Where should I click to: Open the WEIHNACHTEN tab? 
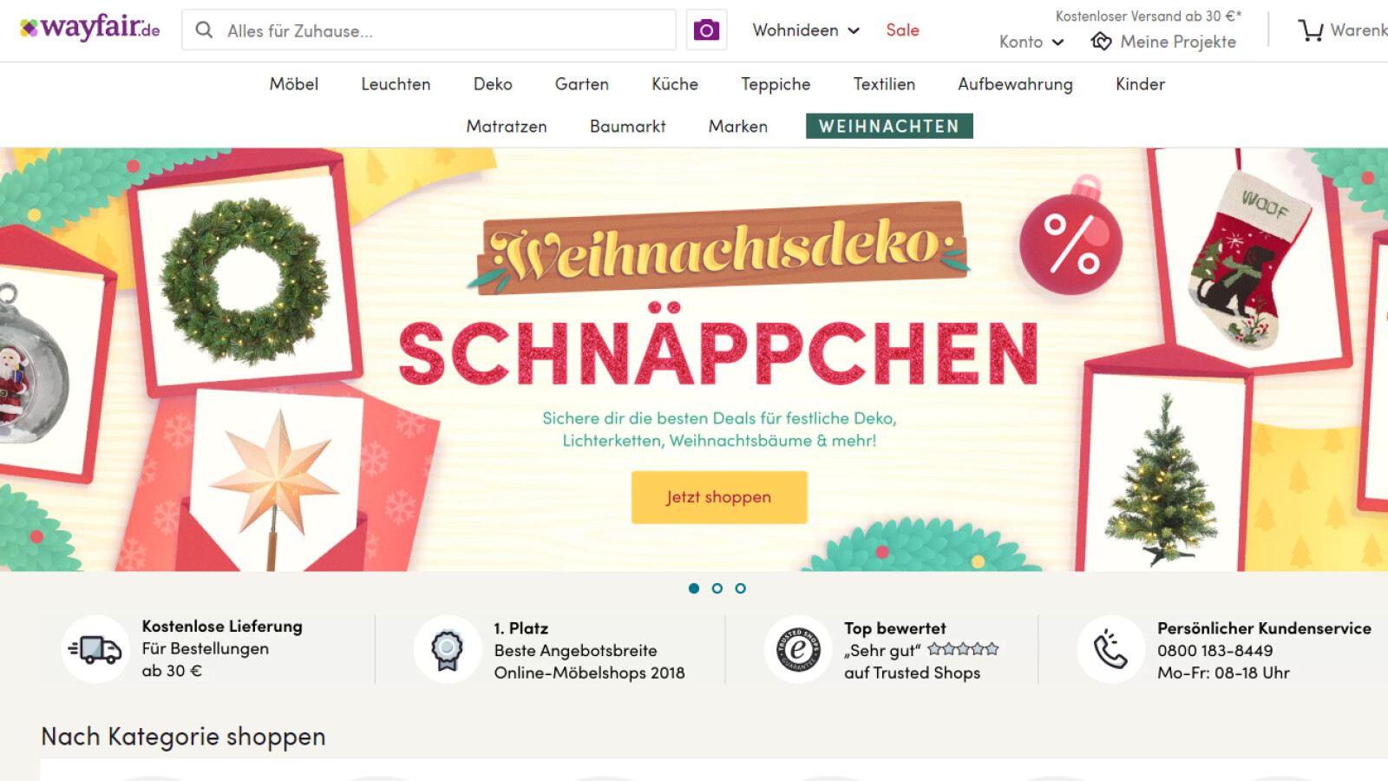pyautogui.click(x=889, y=126)
